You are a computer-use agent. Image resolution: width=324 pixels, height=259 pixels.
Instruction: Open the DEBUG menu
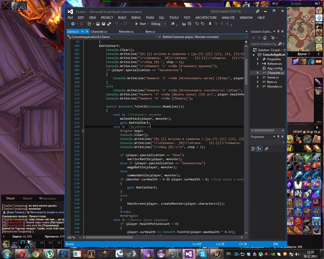136,18
